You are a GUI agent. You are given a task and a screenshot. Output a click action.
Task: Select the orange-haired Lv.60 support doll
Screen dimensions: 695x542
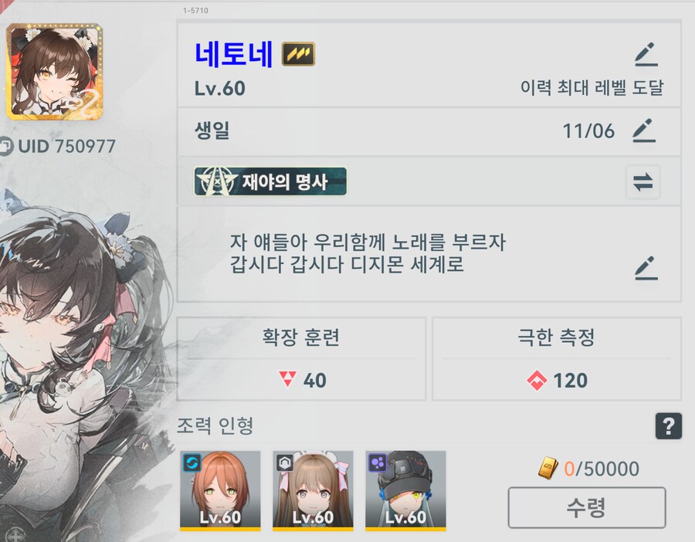point(220,490)
